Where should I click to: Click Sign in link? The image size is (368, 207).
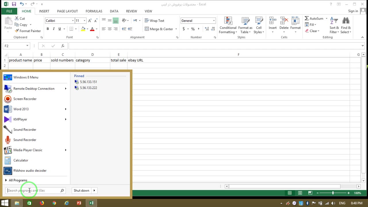click(353, 11)
